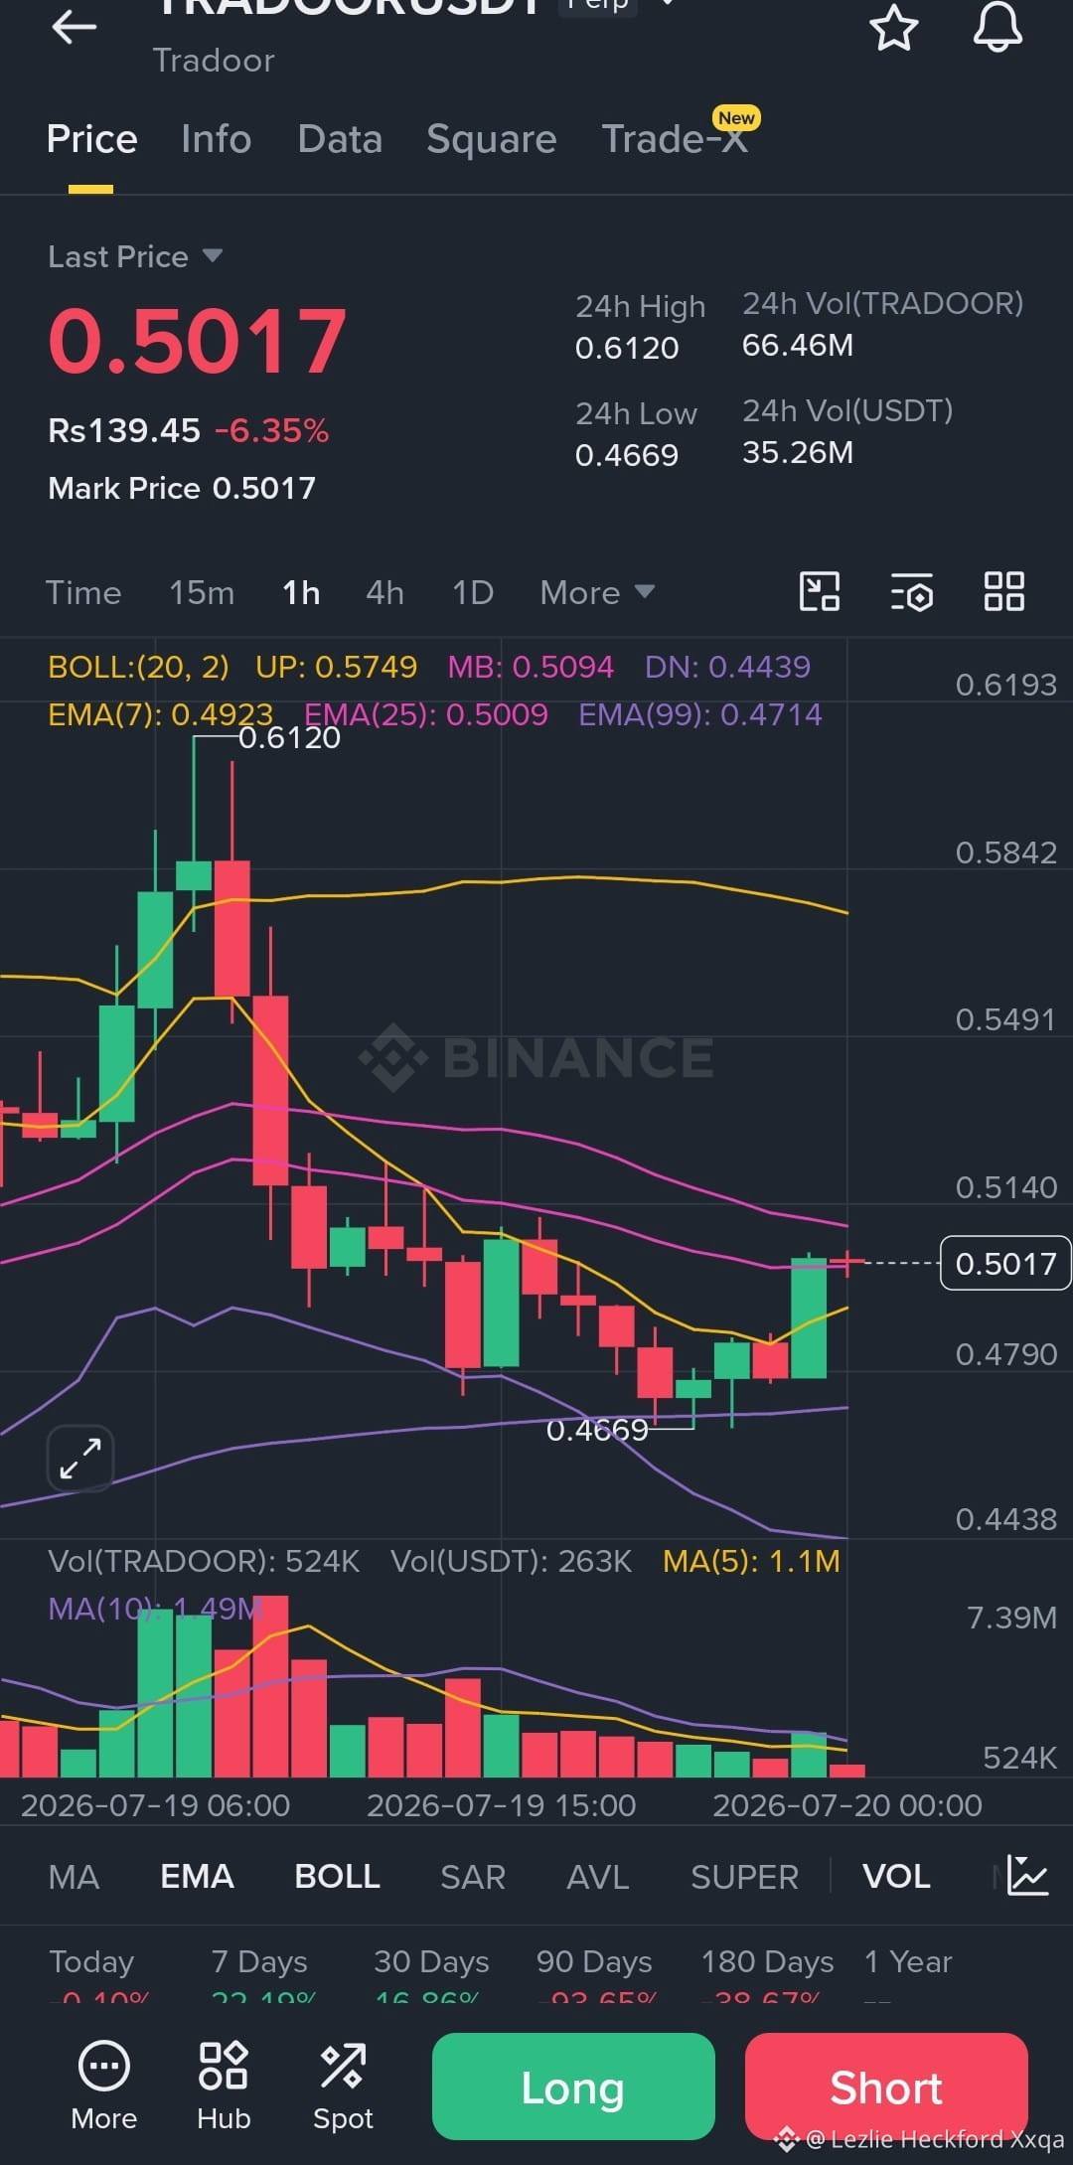Viewport: 1073px width, 2165px height.
Task: Tap the 0.4669 low marker on chart
Action: pos(597,1430)
